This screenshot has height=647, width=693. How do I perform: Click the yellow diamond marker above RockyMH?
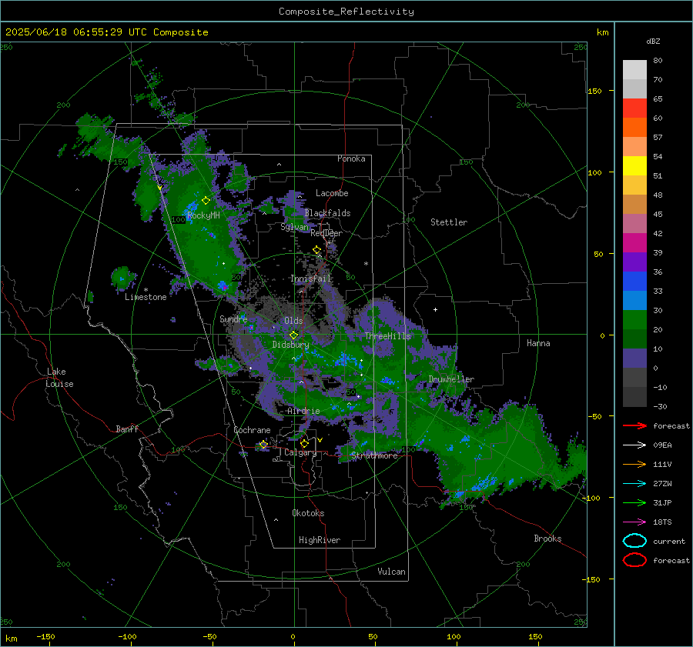(x=206, y=201)
